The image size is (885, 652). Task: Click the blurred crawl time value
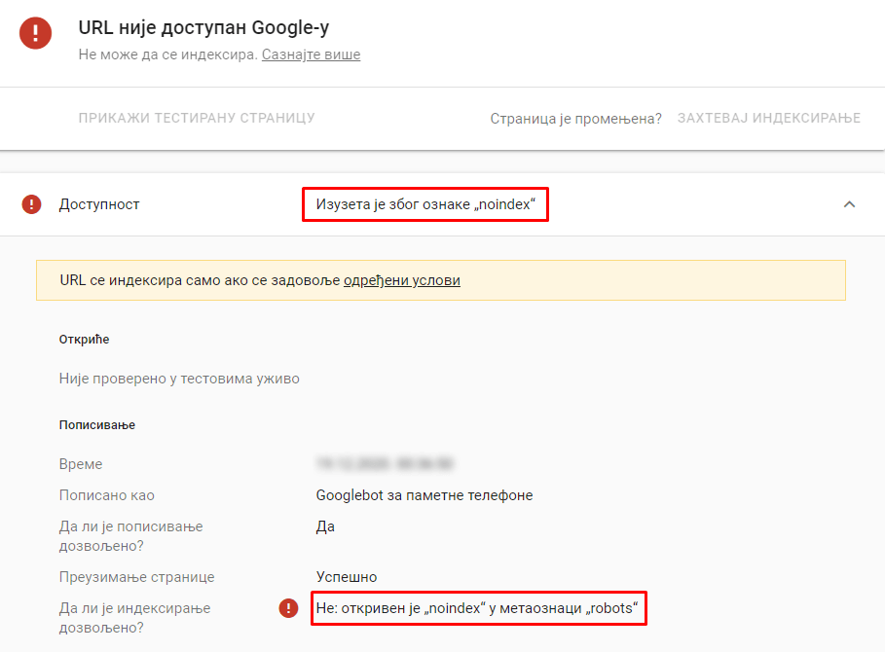coord(385,463)
